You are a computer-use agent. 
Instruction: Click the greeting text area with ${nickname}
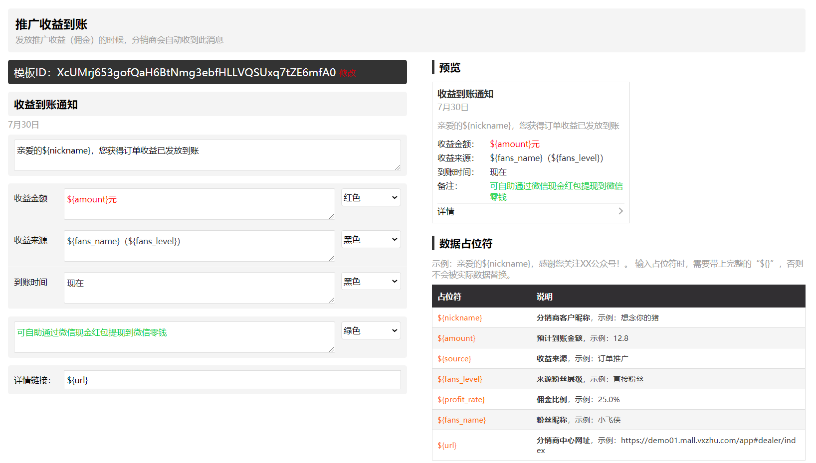click(x=207, y=155)
